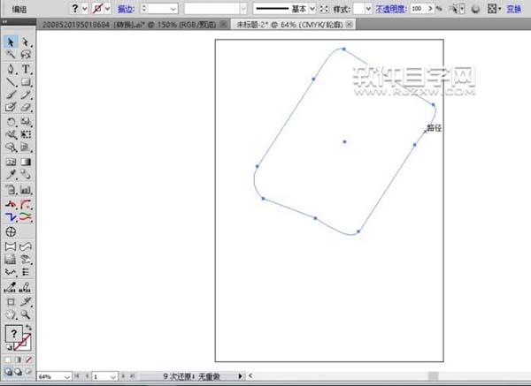Select the crosshair circle plugin tool
Image resolution: width=531 pixels, height=386 pixels.
tap(11, 232)
